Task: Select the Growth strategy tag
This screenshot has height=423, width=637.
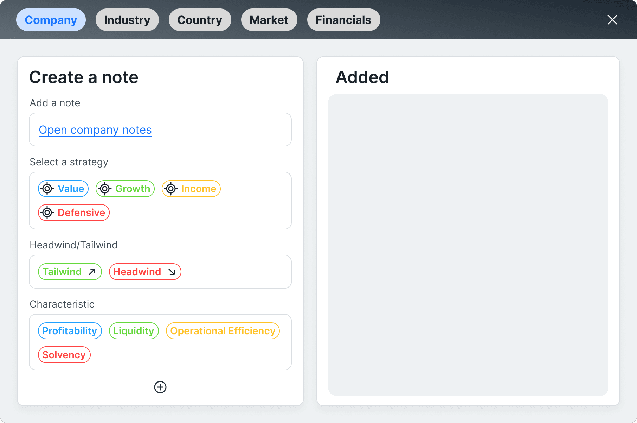Action: click(125, 189)
